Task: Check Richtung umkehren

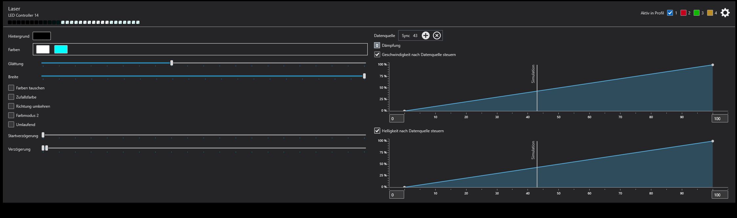Action: pyautogui.click(x=11, y=106)
